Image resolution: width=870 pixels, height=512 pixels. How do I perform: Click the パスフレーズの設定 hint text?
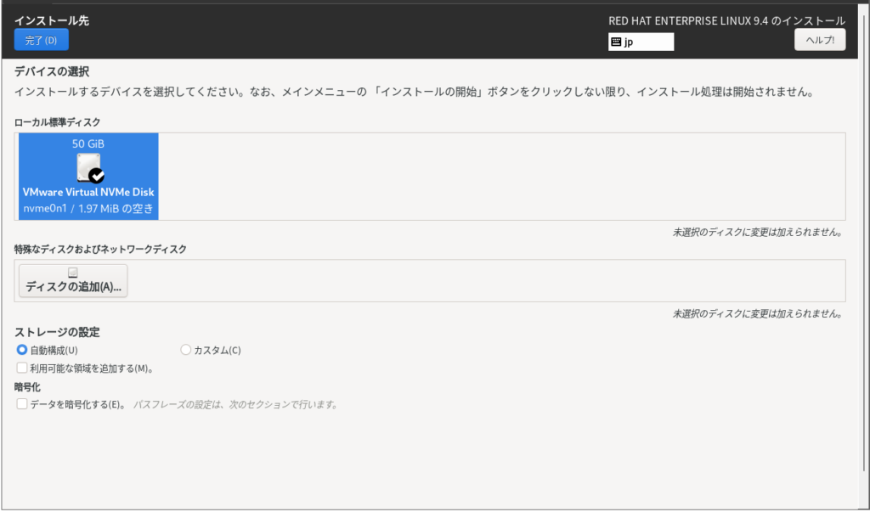[235, 405]
